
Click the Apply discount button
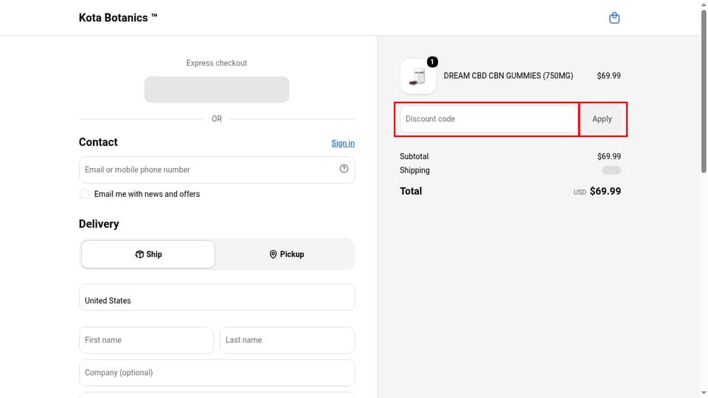coord(602,119)
